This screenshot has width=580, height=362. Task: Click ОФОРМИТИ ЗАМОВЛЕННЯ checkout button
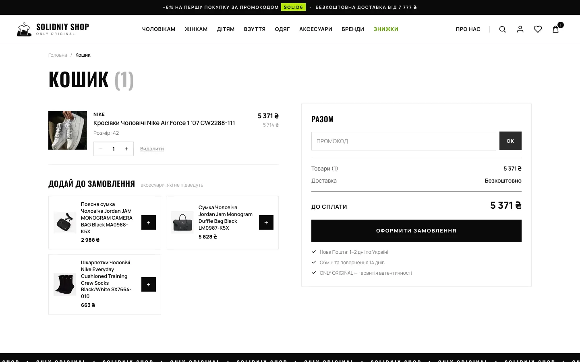click(x=416, y=231)
